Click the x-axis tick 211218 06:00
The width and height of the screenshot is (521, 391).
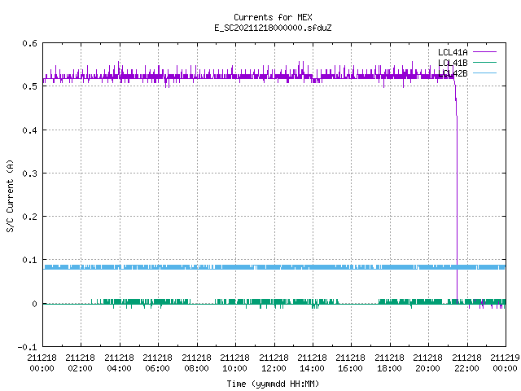click(x=158, y=362)
